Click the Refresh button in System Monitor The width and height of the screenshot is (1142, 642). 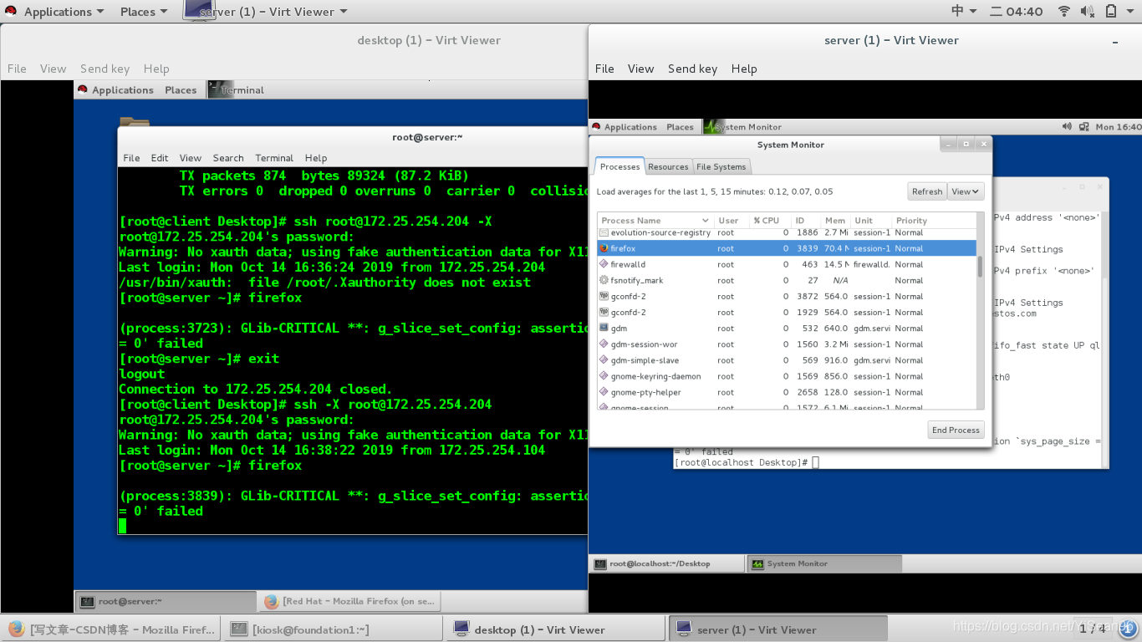pyautogui.click(x=926, y=191)
